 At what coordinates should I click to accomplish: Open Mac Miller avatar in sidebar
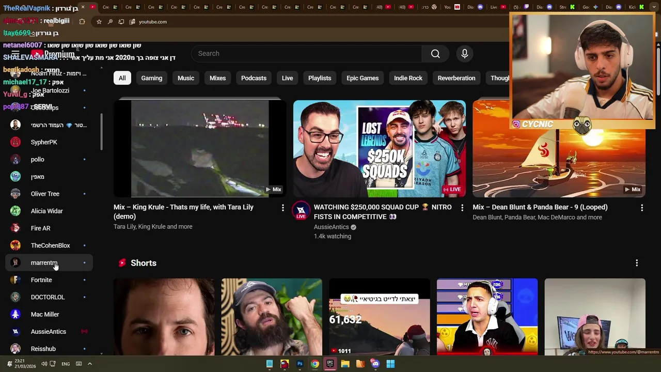point(15,314)
